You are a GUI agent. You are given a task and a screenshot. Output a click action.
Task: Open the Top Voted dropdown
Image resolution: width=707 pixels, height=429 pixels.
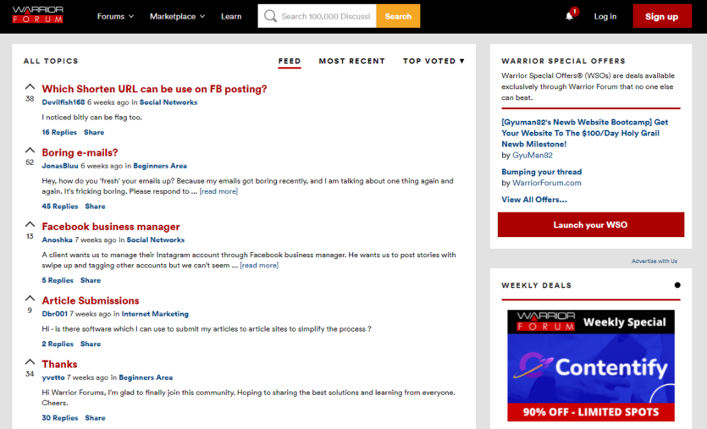coord(434,61)
